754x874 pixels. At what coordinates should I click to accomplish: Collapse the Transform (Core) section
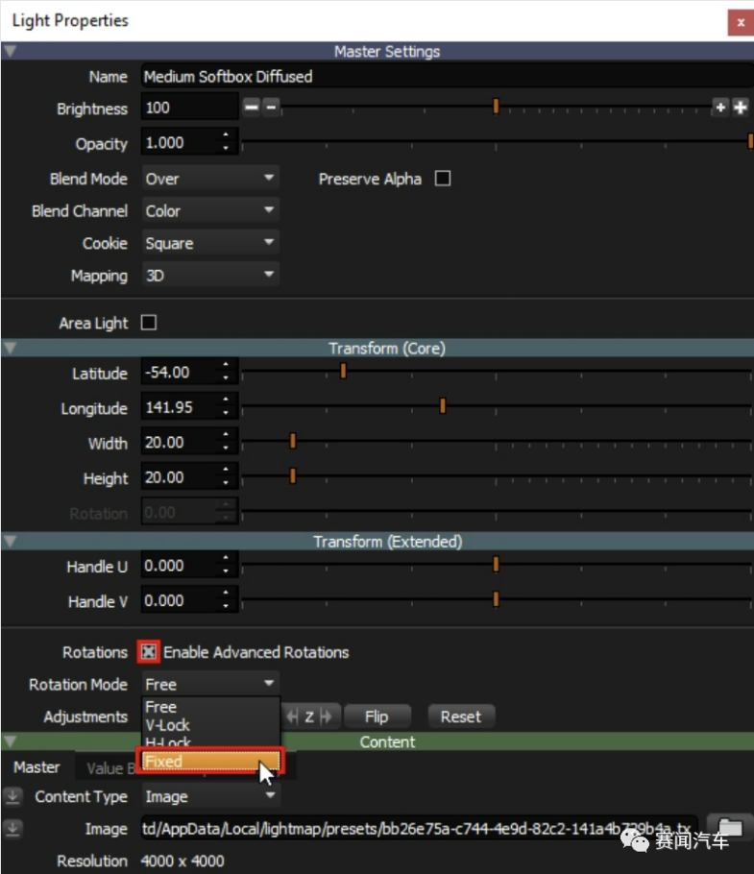(10, 348)
